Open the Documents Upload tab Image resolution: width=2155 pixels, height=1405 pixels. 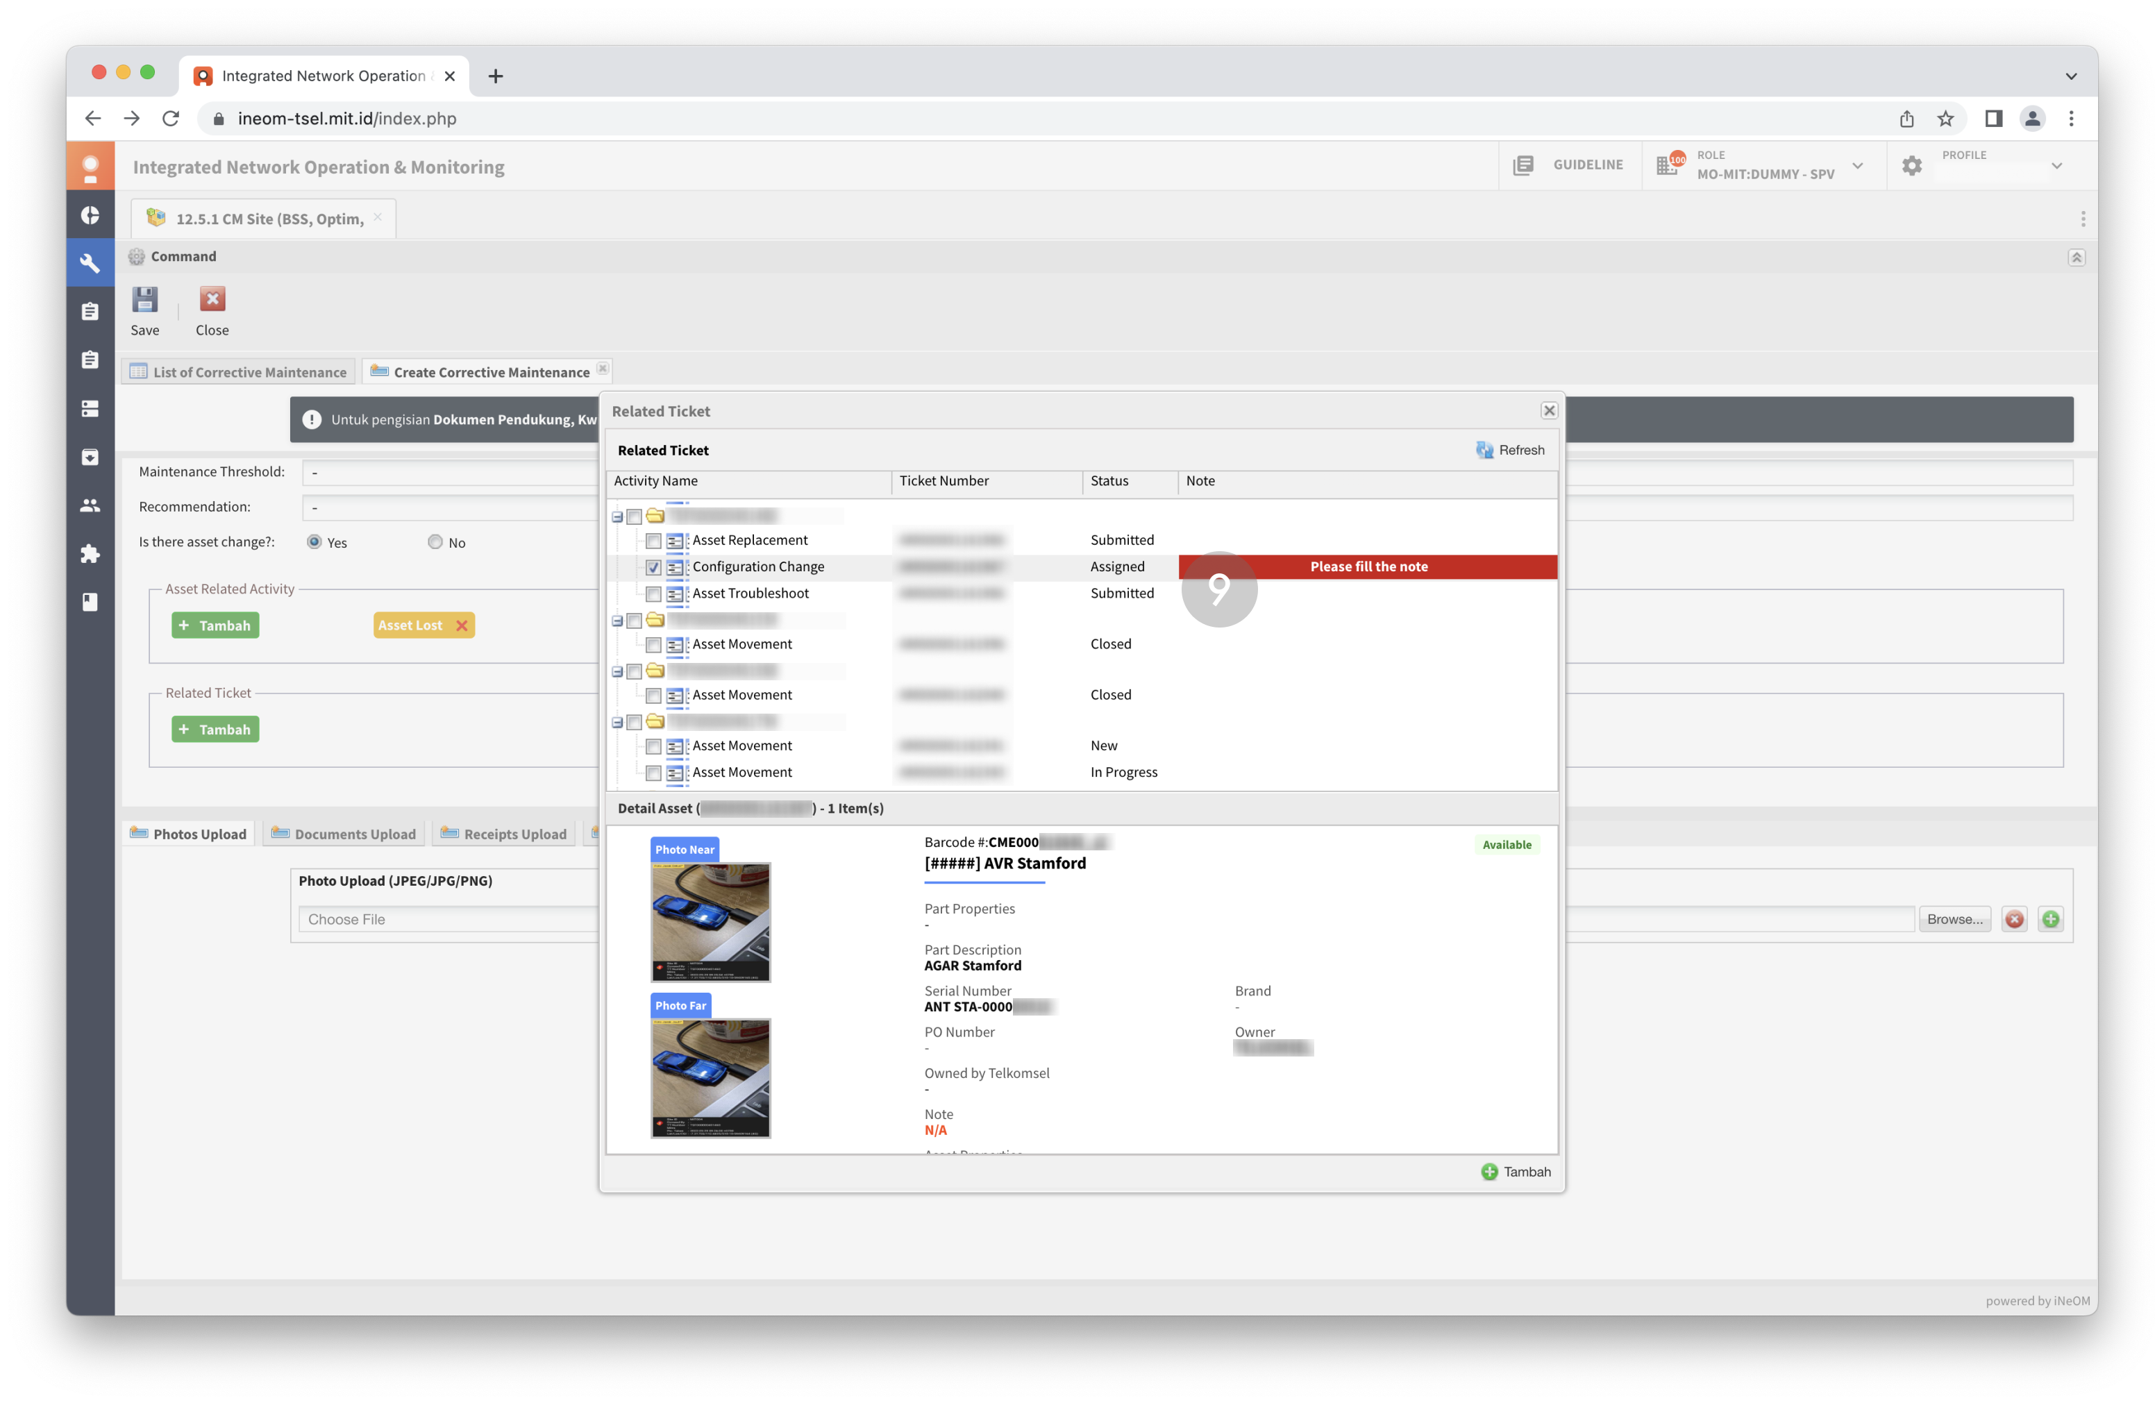tap(343, 834)
